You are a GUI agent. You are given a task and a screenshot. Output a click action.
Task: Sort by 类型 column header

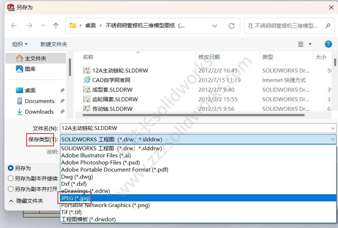(x=267, y=57)
